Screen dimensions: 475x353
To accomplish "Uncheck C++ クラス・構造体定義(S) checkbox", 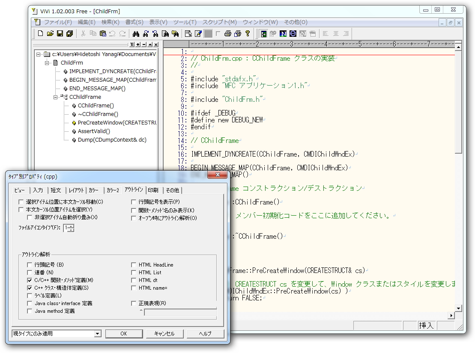I will 30,288.
